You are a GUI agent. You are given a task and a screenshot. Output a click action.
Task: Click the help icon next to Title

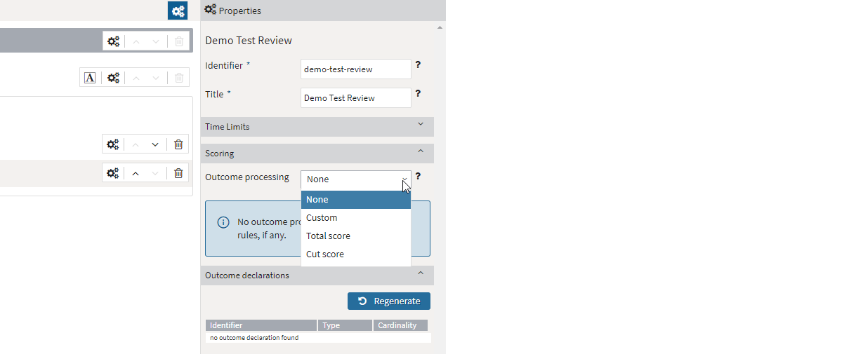click(x=418, y=93)
